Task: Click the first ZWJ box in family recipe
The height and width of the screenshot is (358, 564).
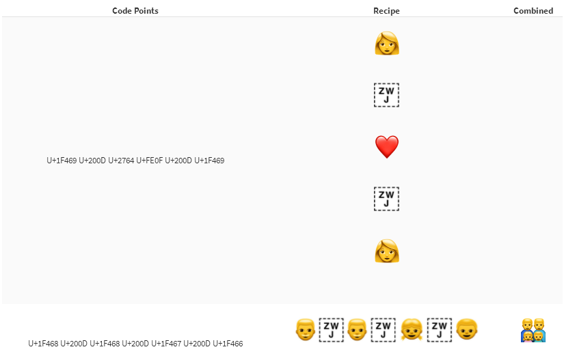Action: click(331, 329)
